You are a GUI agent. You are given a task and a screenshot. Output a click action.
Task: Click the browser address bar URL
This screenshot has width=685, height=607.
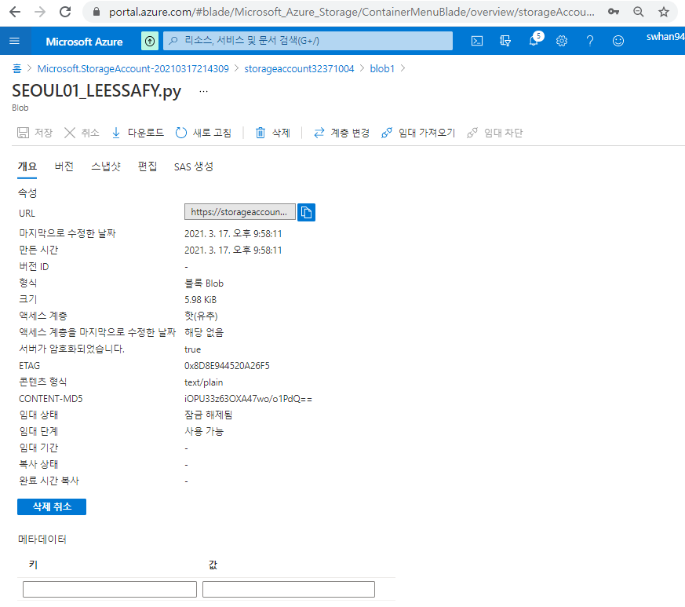[x=352, y=12]
